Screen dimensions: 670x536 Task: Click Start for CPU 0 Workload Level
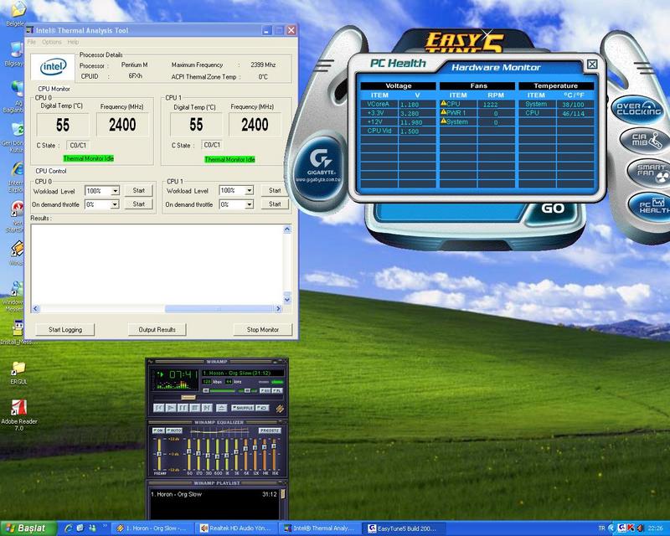[139, 190]
